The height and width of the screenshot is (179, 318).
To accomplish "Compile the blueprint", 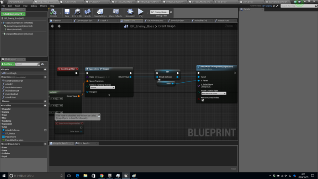I will pos(53,13).
